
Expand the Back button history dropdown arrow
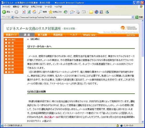point(12,12)
